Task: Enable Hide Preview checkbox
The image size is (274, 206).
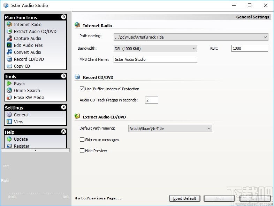Action: point(82,151)
